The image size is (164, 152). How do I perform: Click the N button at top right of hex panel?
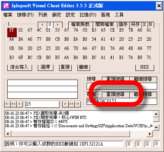[x=151, y=24]
